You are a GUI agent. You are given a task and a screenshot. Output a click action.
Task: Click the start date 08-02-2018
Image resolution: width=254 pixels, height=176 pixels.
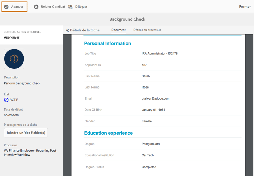point(11,115)
